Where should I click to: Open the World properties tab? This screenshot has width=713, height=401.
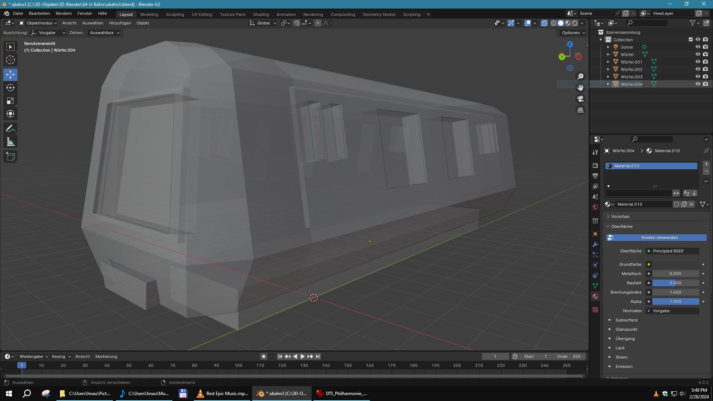click(x=595, y=207)
